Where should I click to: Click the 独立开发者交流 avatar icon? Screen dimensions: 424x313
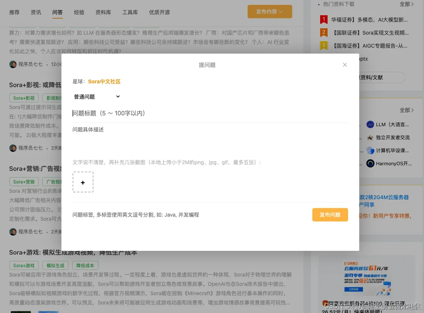(x=370, y=138)
